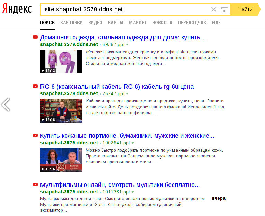Switch to the Картинки tab

72,22
